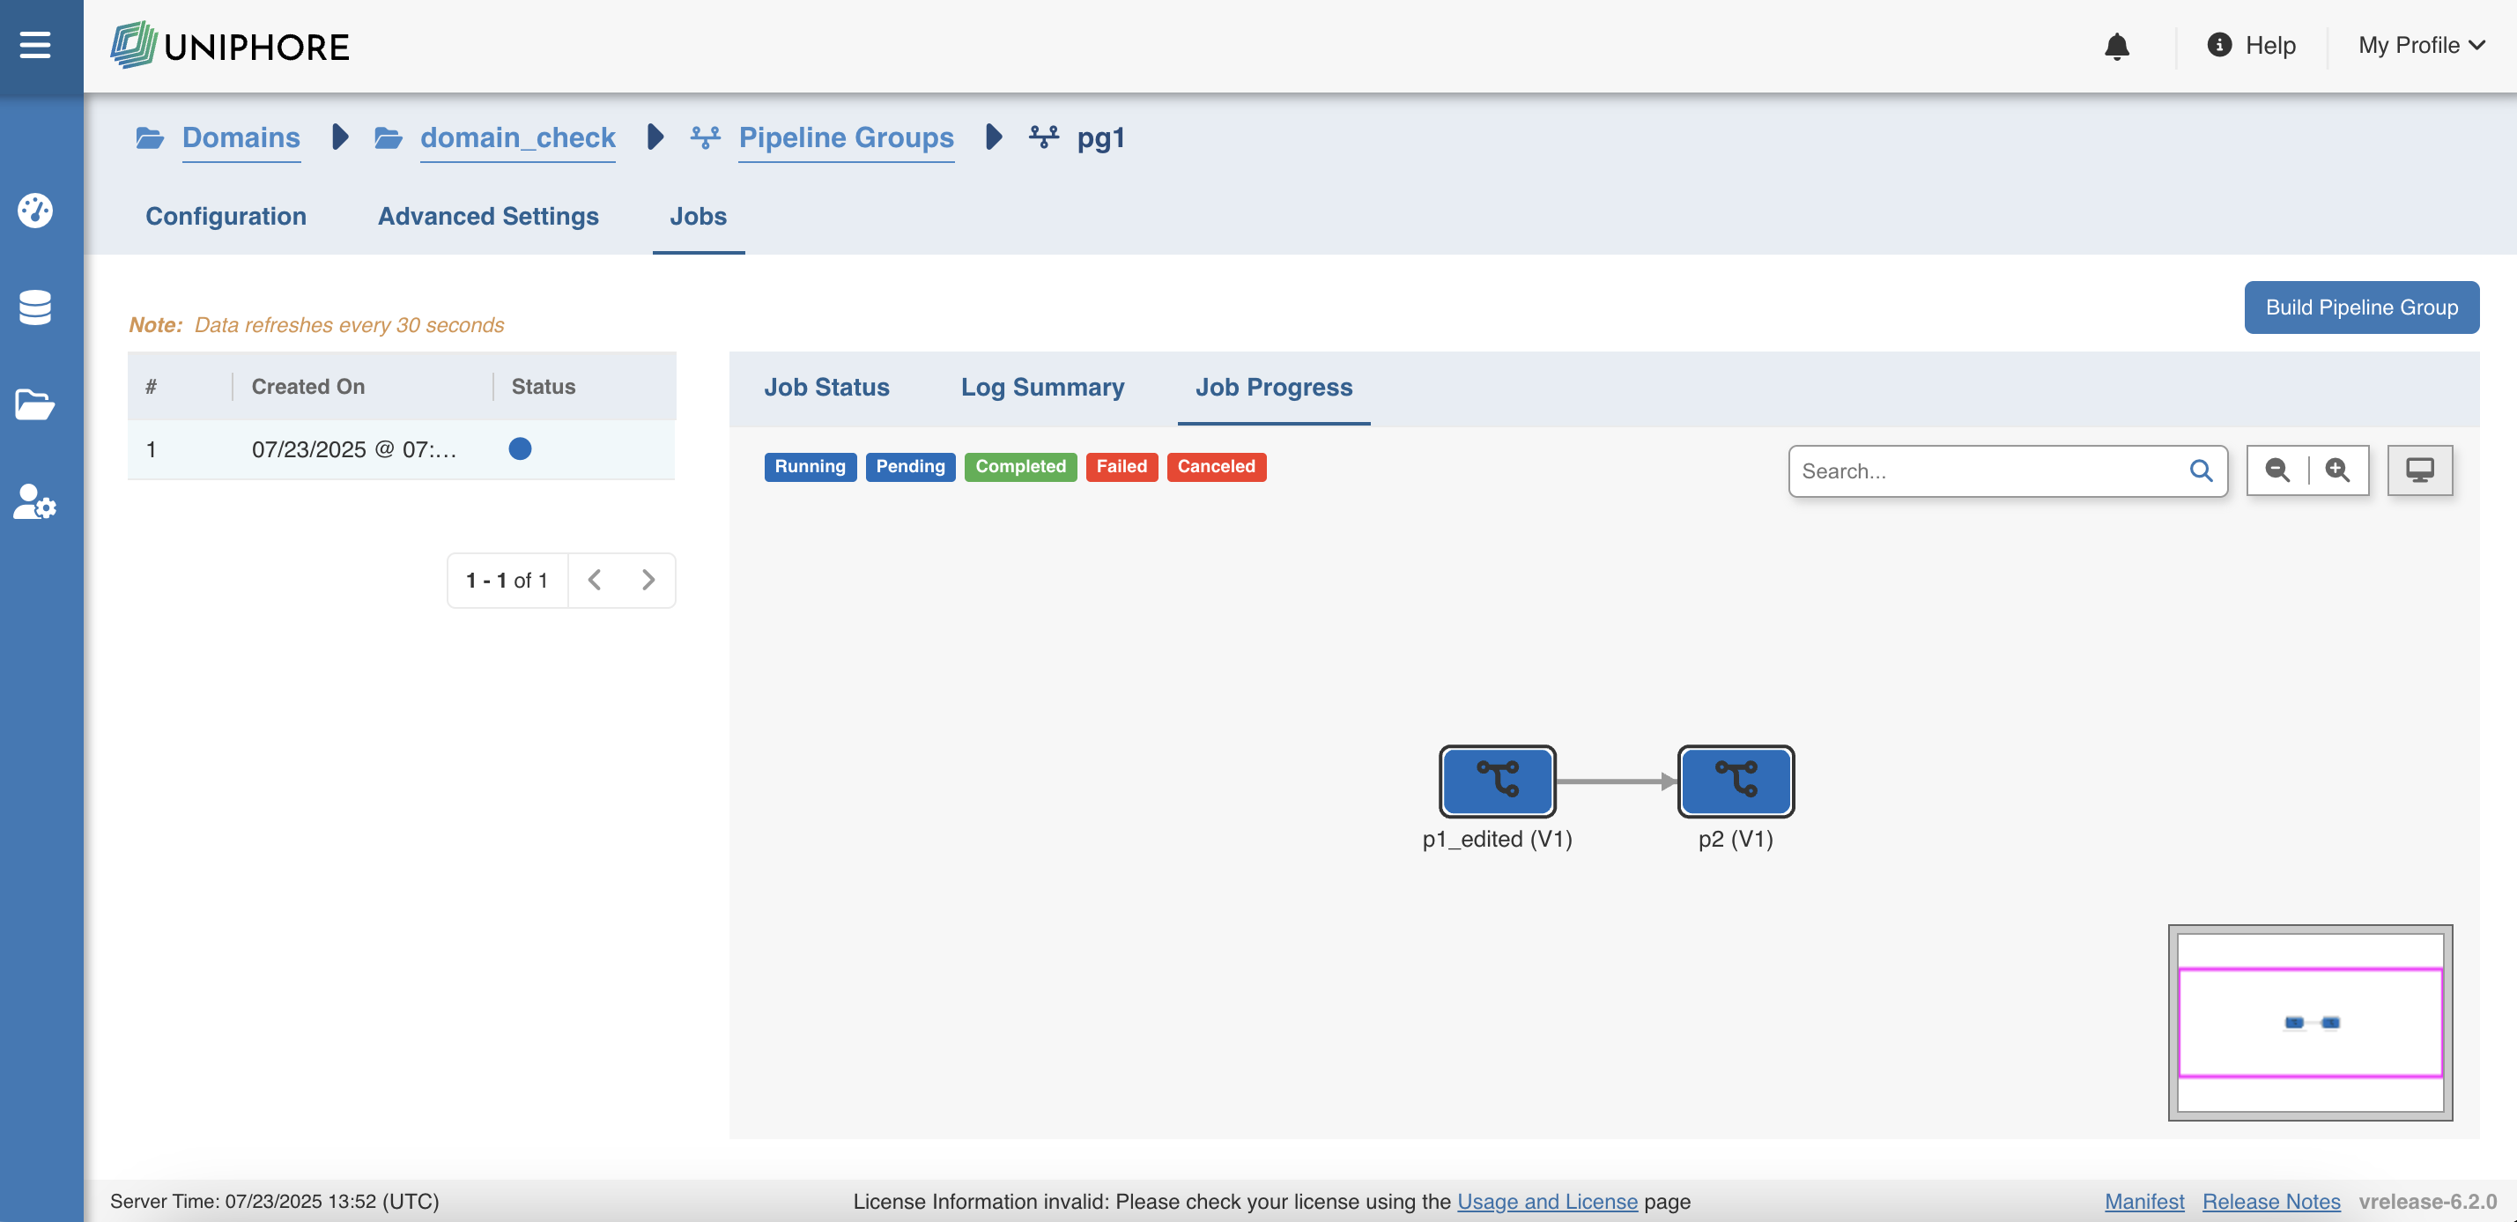Open the database stack icon in sidebar
Viewport: 2517px width, 1222px height.
click(x=35, y=307)
